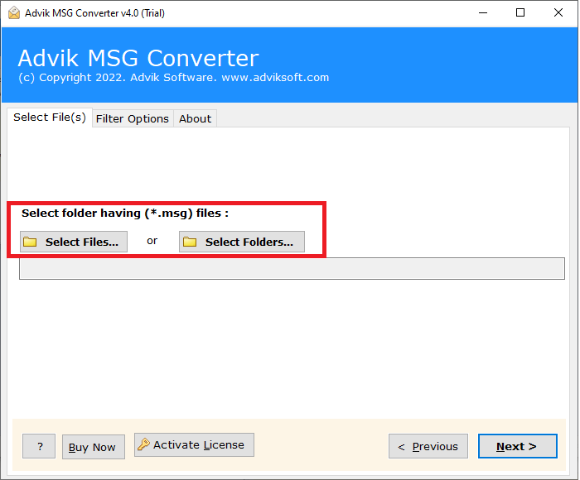
Task: Click the Advik MSG Converter banner heading
Action: tap(138, 58)
